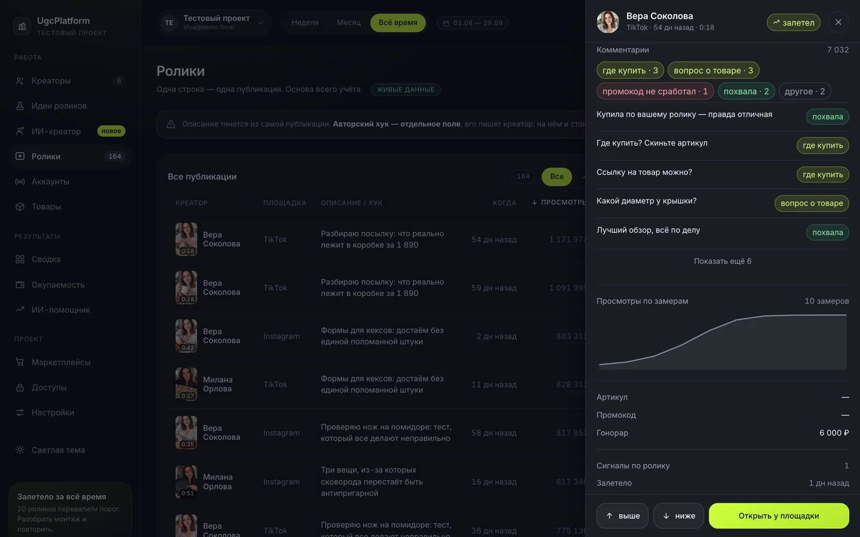Screen dimensions: 860x537
Task: Close the Вера Соколова detail panel
Action: (x=838, y=22)
